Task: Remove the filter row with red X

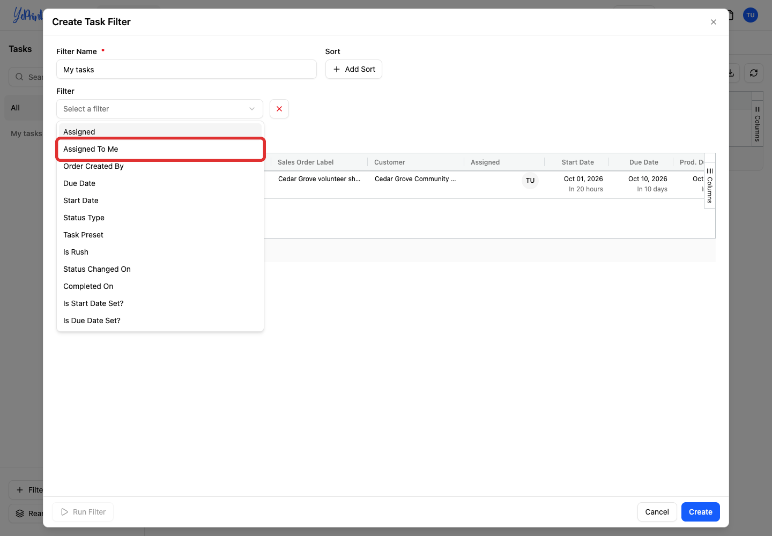Action: (279, 109)
